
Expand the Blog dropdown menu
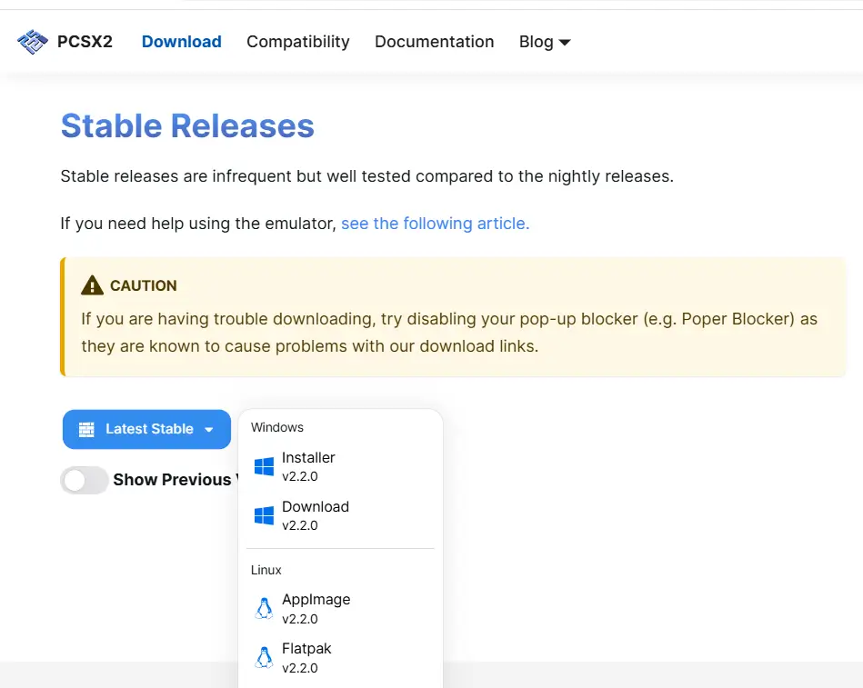pos(545,42)
